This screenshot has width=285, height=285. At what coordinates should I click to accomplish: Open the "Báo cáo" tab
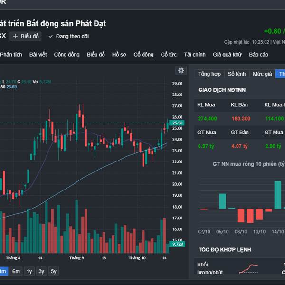click(258, 55)
